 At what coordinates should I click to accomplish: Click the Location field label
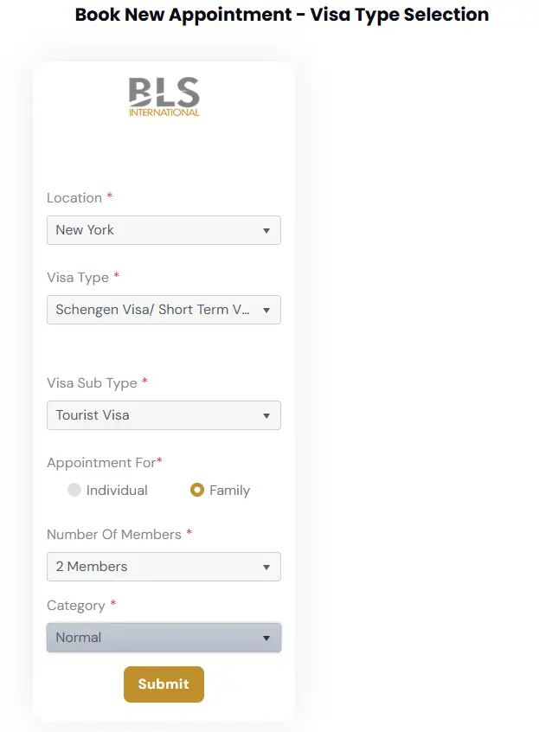click(x=74, y=198)
